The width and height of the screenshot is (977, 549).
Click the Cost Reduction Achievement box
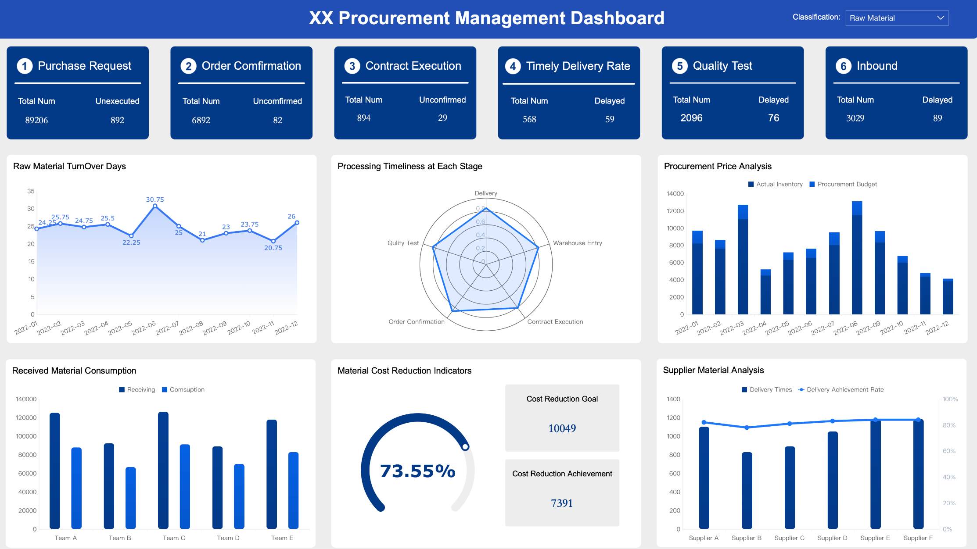click(562, 492)
